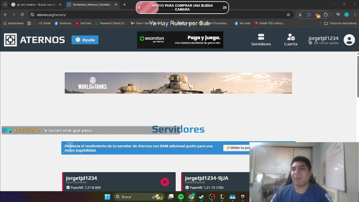Open a new browser tab
Image resolution: width=359 pixels, height=202 pixels.
tap(124, 4)
